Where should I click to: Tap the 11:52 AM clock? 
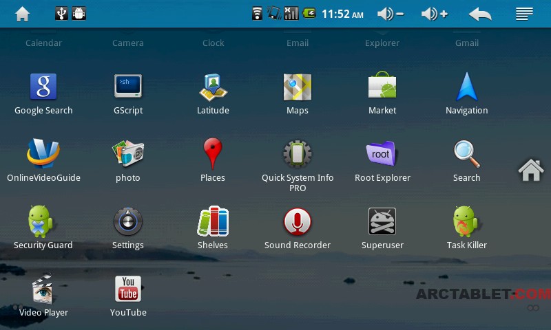(342, 14)
